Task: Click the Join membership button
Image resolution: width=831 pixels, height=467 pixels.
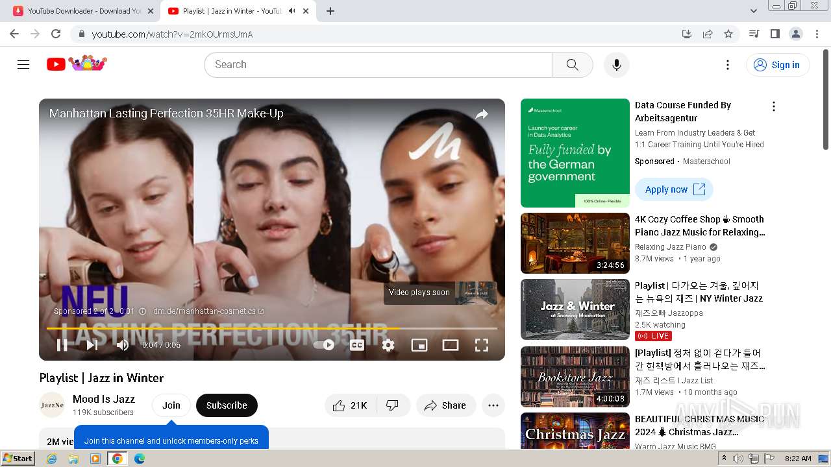Action: click(x=171, y=405)
